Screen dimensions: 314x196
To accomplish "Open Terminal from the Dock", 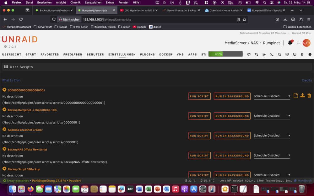I will 234,189.
